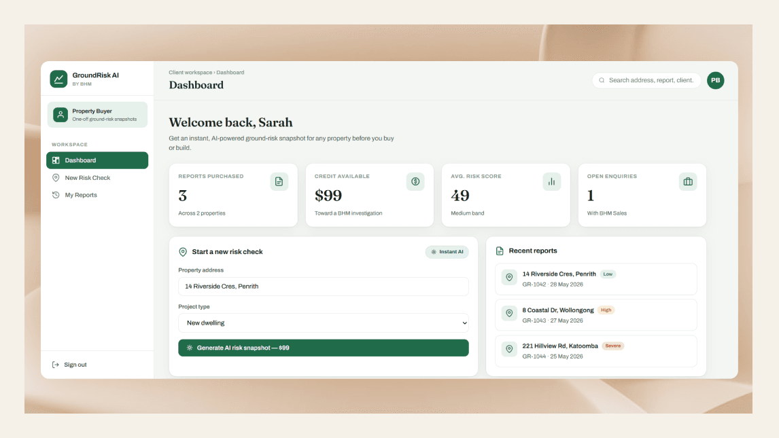
Task: Click the search magnifier icon
Action: pyautogui.click(x=602, y=80)
